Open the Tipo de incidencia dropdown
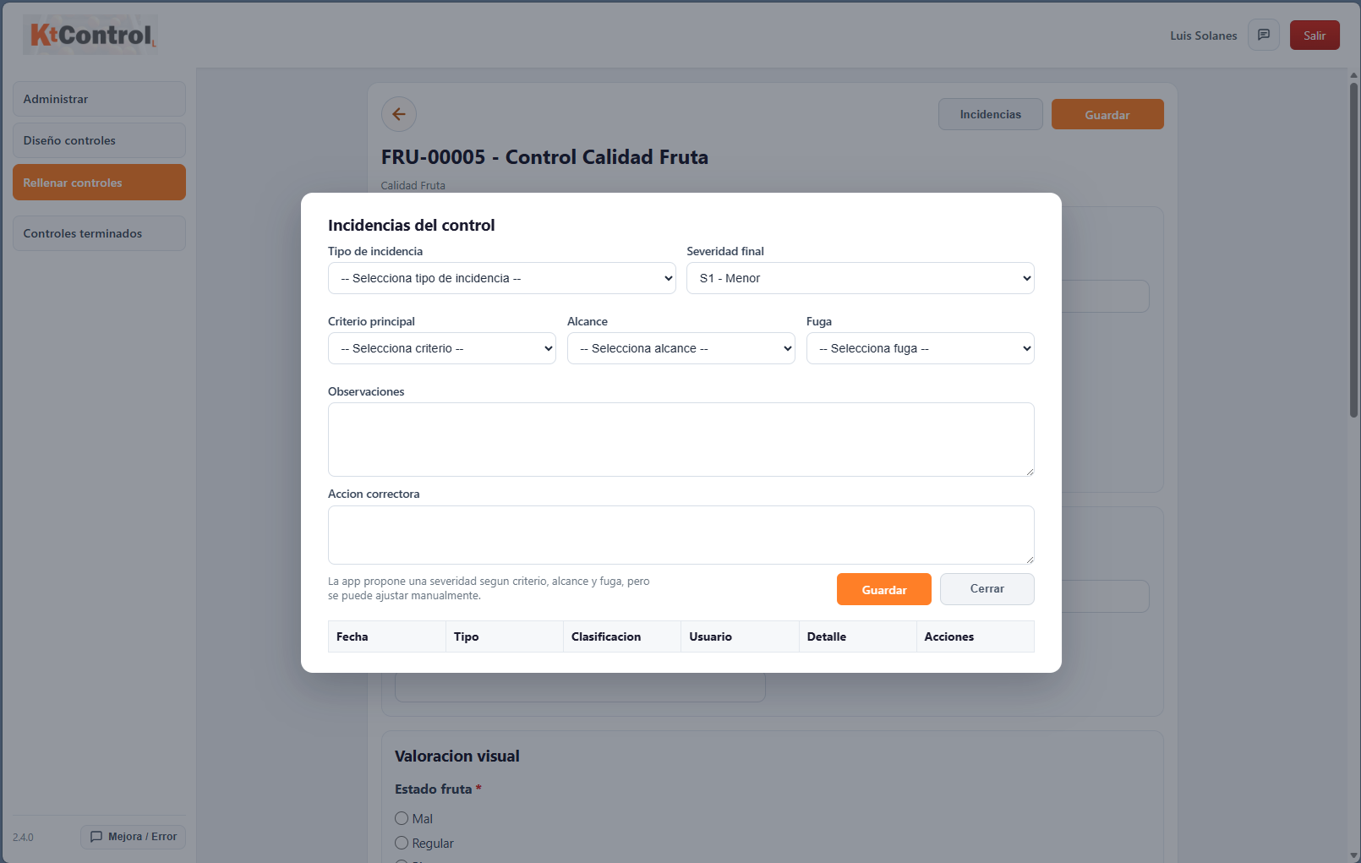Viewport: 1361px width, 863px height. click(x=501, y=278)
